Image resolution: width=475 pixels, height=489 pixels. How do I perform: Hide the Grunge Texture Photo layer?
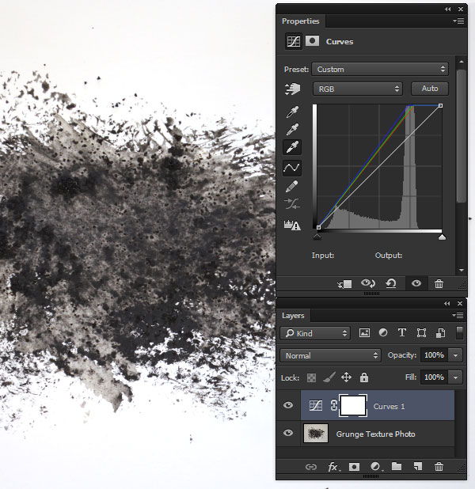(288, 434)
